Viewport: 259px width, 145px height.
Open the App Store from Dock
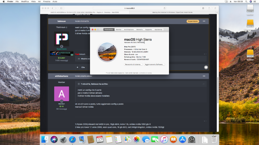point(182,140)
